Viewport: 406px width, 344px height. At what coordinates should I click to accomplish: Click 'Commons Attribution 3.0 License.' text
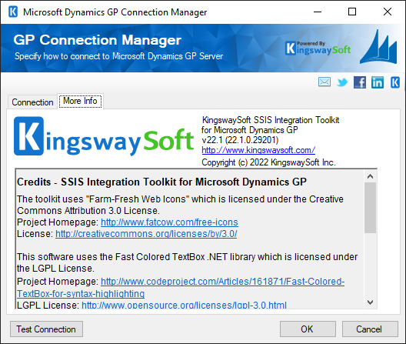[88, 211]
